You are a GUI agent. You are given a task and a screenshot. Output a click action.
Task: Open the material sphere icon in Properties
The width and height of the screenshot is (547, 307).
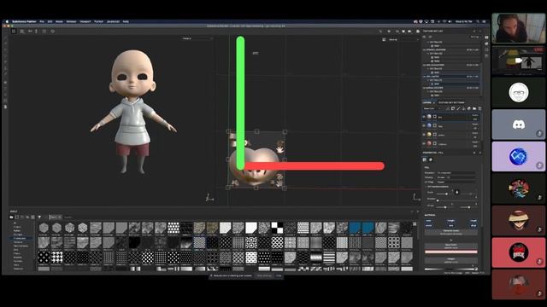[x=431, y=159]
